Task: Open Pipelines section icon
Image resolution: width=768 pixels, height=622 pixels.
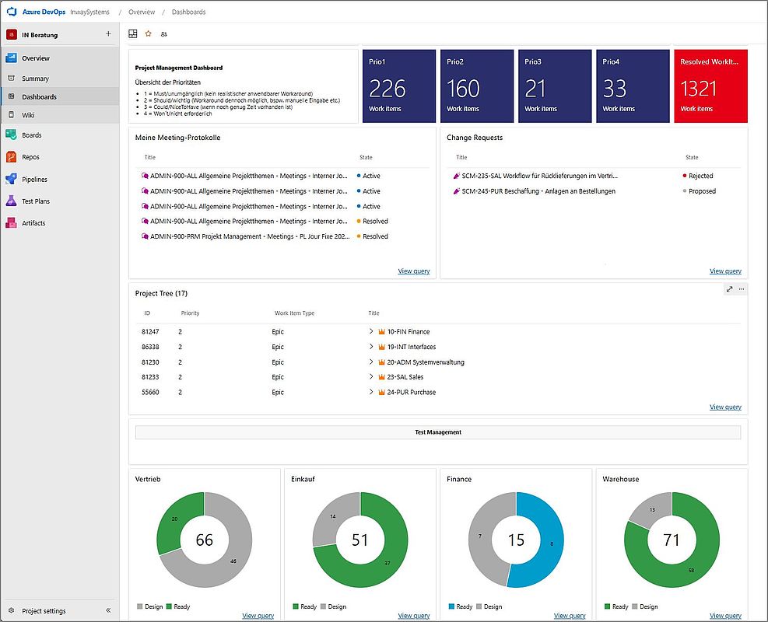Action: click(x=11, y=179)
